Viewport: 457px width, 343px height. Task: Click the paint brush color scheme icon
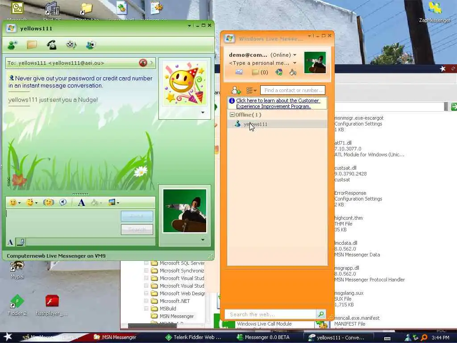click(293, 72)
